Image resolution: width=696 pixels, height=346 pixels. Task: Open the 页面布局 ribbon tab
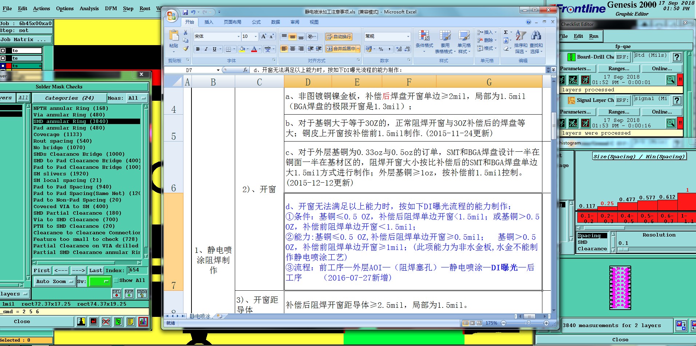coord(232,22)
